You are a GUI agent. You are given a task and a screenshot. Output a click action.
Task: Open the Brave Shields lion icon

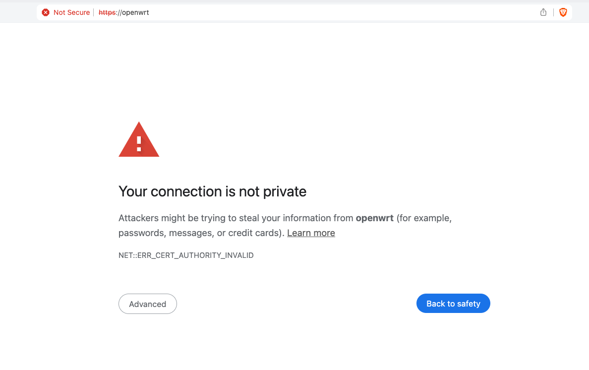pyautogui.click(x=563, y=12)
